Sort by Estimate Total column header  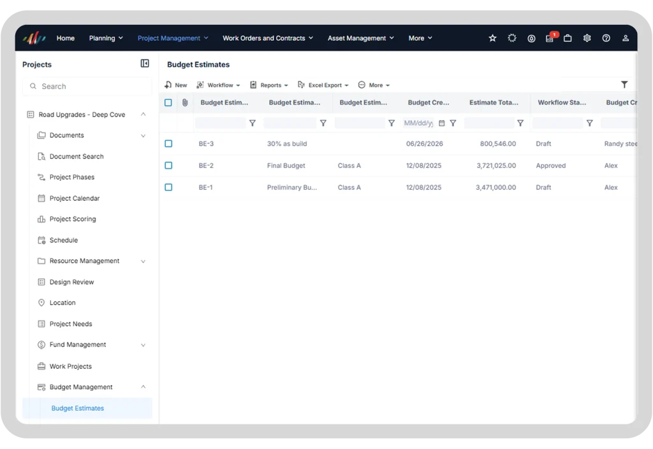point(494,103)
